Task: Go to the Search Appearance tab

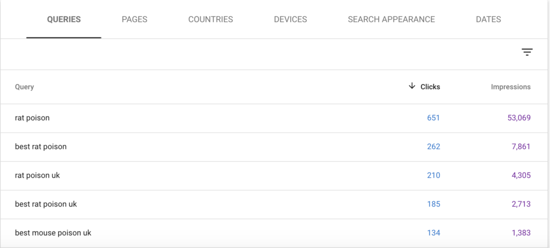Action: pyautogui.click(x=391, y=19)
